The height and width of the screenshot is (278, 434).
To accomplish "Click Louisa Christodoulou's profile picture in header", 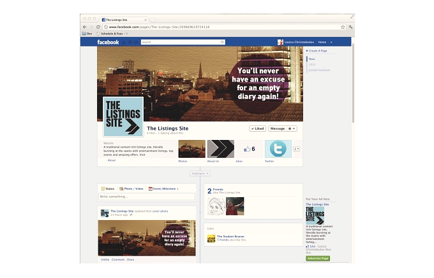I will [280, 42].
